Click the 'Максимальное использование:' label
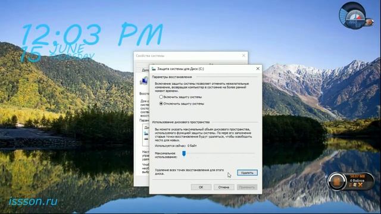 click(x=166, y=155)
